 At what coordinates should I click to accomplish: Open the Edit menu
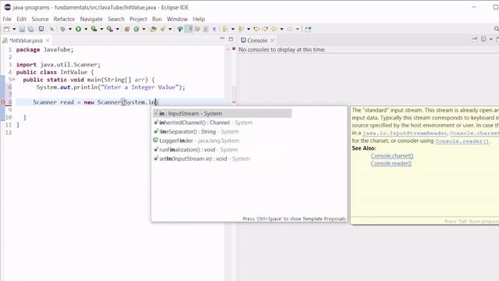point(21,19)
